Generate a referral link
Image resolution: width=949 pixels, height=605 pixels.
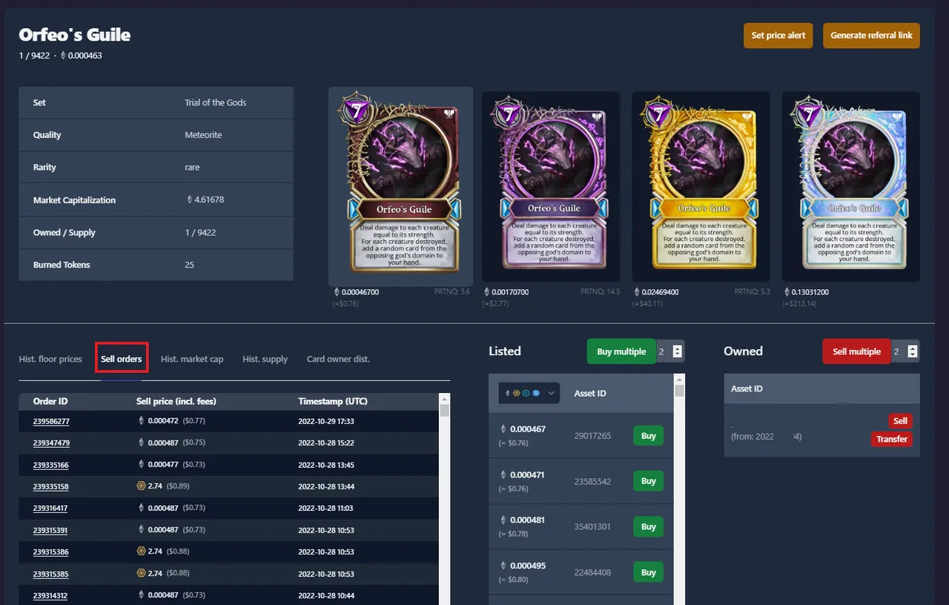(871, 36)
